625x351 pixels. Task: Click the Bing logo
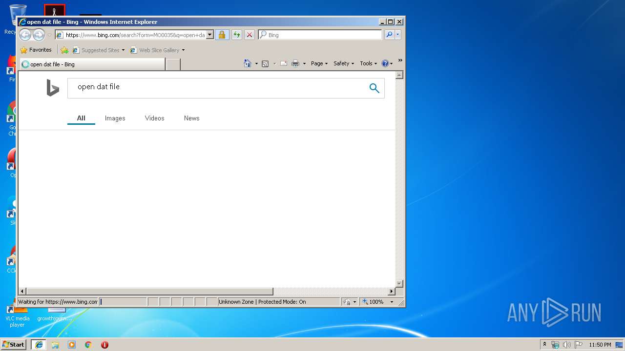pyautogui.click(x=53, y=88)
